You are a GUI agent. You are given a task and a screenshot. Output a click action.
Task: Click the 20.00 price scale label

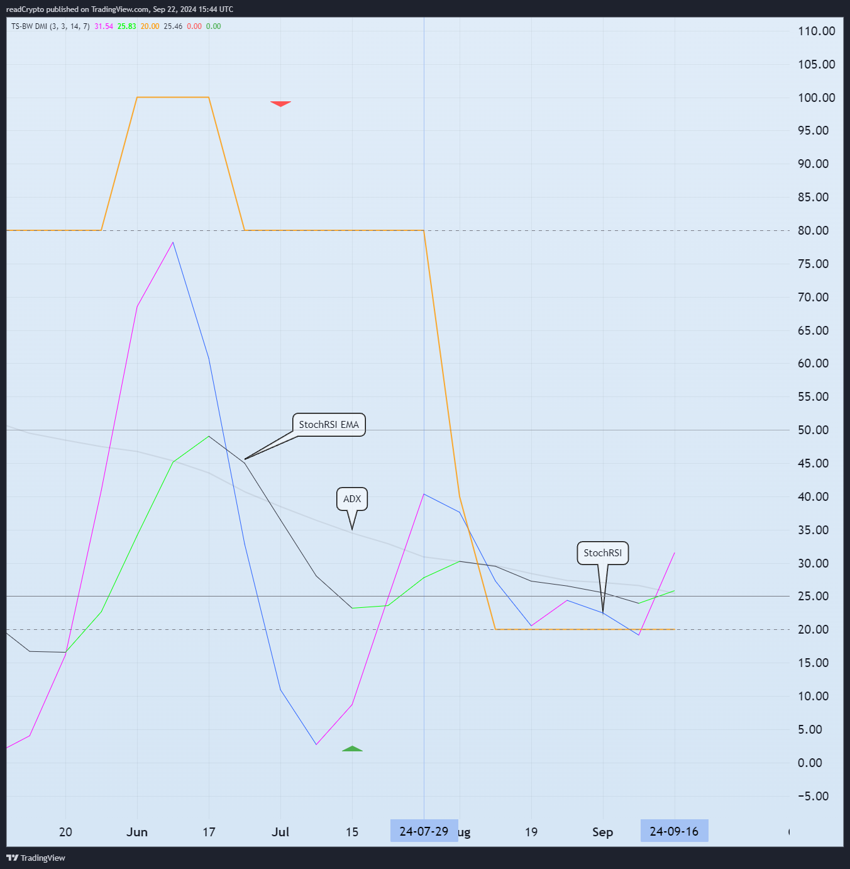[814, 629]
